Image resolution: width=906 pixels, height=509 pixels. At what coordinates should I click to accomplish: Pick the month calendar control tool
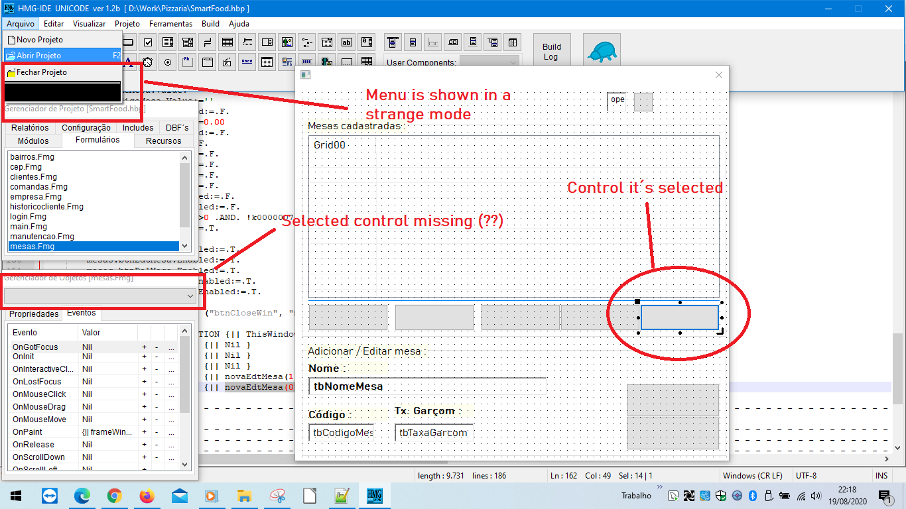[267, 62]
